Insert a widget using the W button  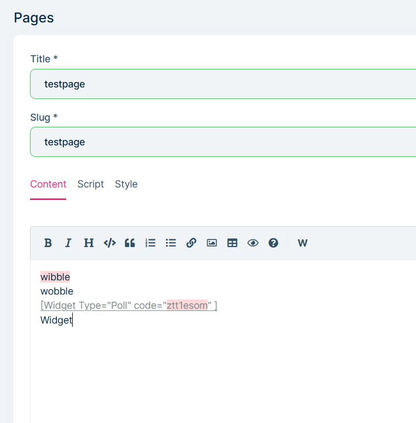pos(302,243)
